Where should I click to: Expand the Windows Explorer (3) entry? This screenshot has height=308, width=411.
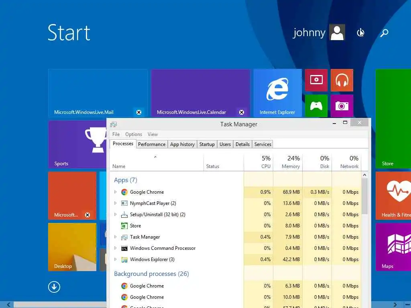pyautogui.click(x=115, y=259)
